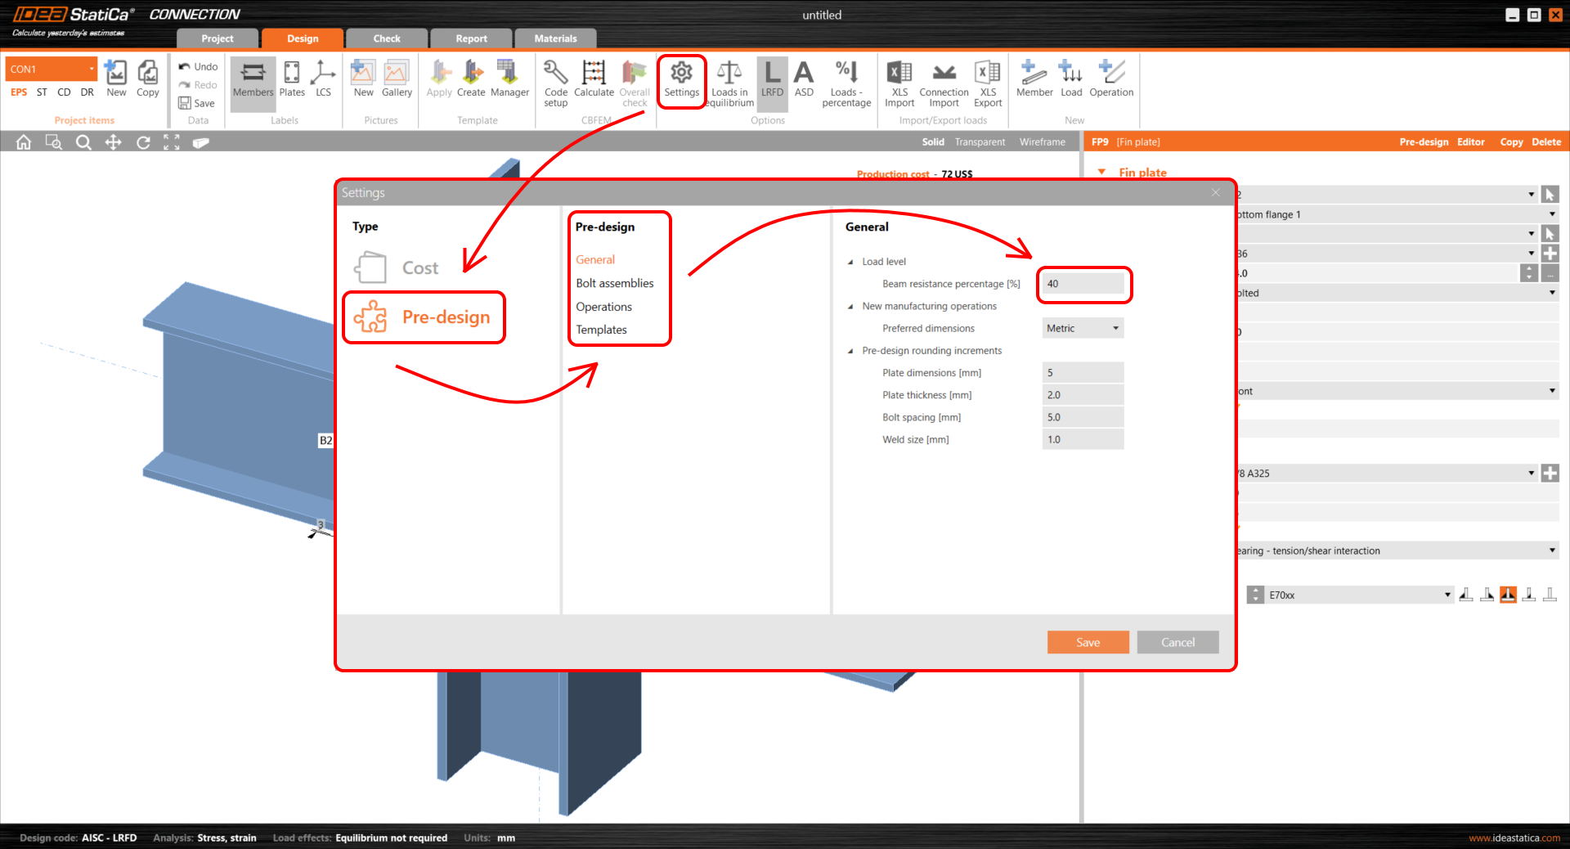The height and width of the screenshot is (849, 1570).
Task: Collapse Pre-design rounding increments section
Action: [x=850, y=351]
